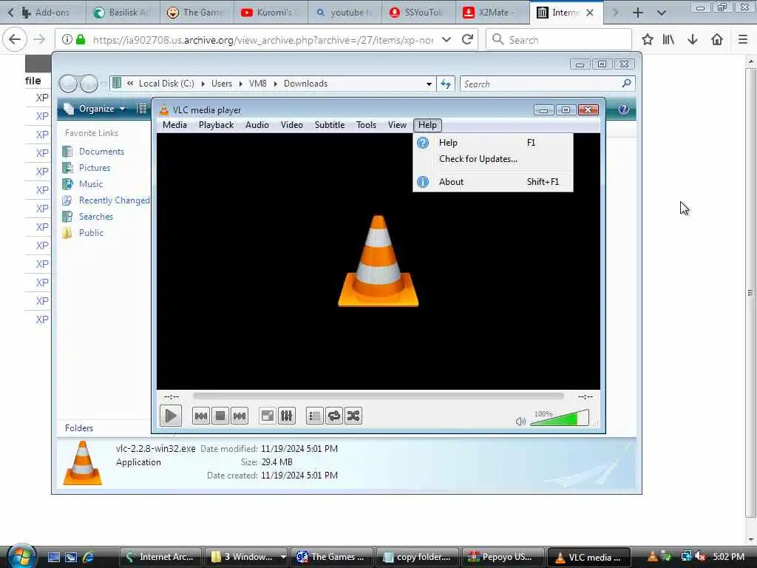Open Explorer views button beside Organize
This screenshot has height=568, width=757.
coord(142,109)
